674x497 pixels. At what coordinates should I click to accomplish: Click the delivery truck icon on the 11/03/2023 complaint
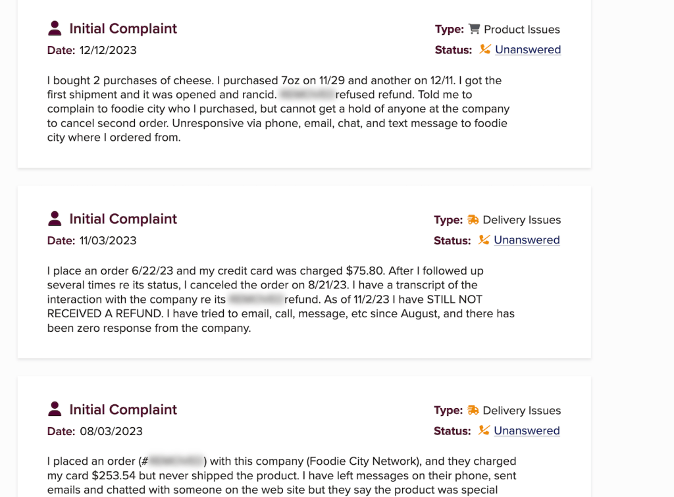coord(473,220)
